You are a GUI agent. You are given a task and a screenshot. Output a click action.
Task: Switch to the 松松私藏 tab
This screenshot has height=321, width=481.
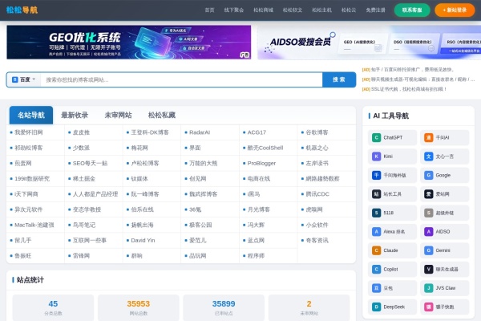tap(162, 116)
